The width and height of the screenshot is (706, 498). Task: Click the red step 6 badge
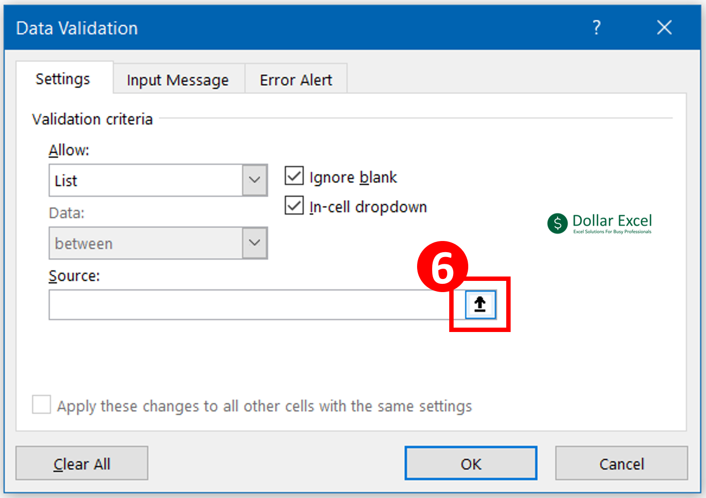[442, 266]
